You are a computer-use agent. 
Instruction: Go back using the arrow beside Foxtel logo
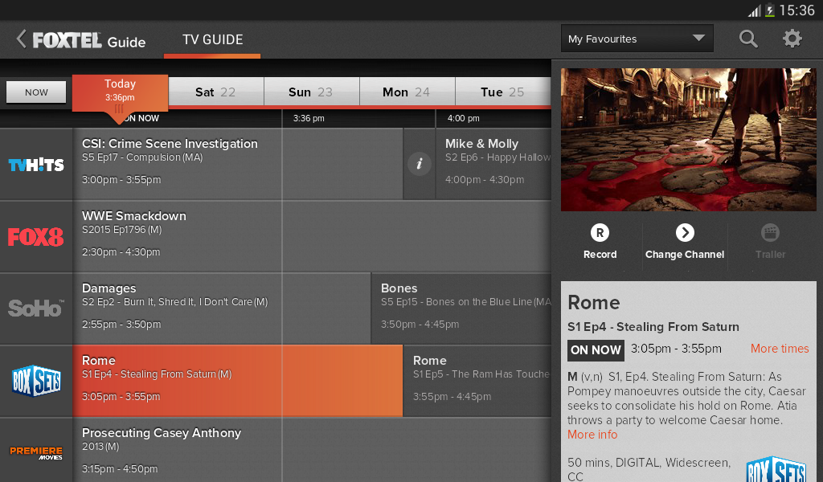click(21, 39)
